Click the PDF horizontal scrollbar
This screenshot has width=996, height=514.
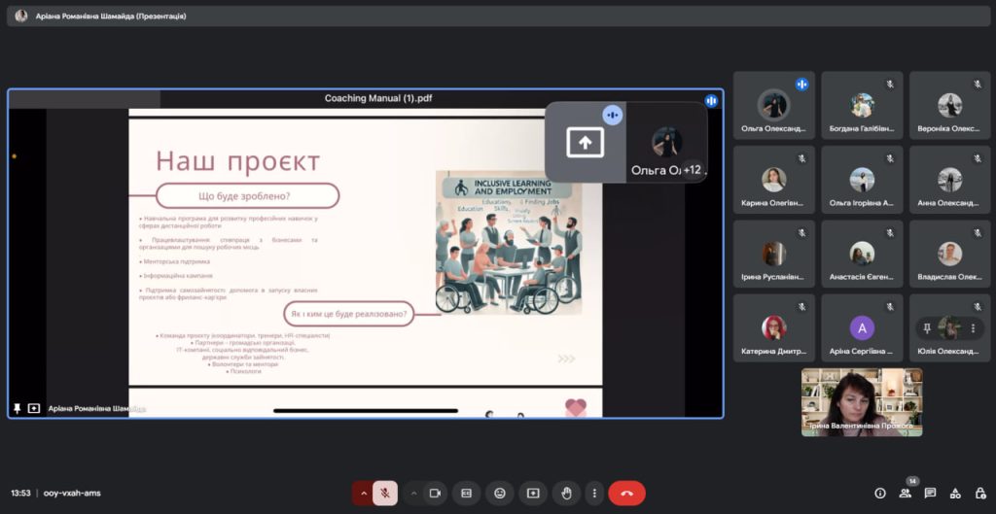click(x=365, y=411)
